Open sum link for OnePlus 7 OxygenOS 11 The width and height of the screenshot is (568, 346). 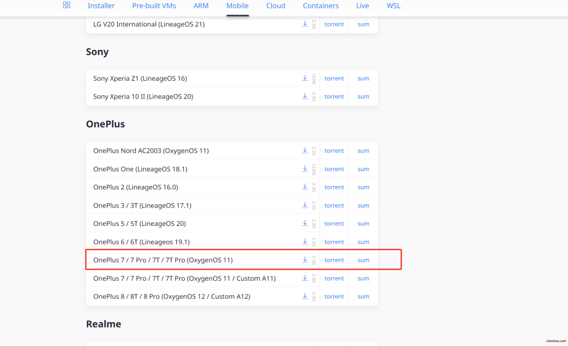(x=363, y=260)
